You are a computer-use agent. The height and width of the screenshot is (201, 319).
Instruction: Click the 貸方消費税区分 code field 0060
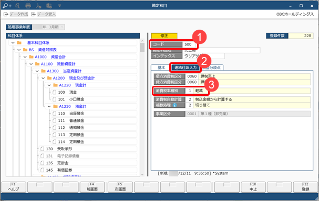[192, 82]
